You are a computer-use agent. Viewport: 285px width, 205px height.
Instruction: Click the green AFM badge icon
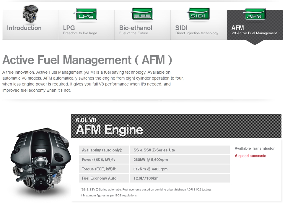click(x=254, y=14)
